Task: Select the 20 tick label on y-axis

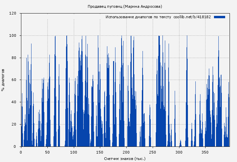Action: (14, 125)
